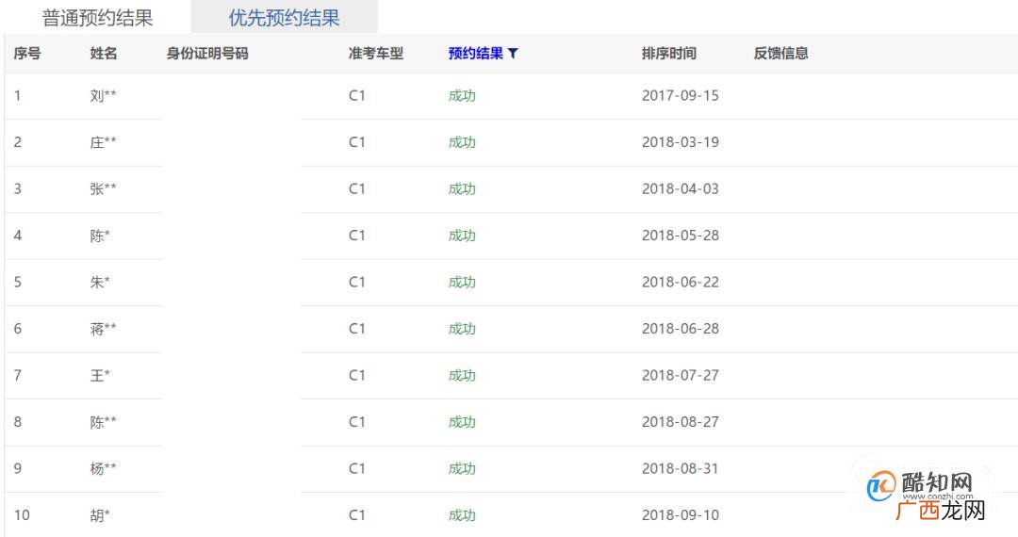
Task: Select the name 胡* in row 10
Action: pyautogui.click(x=100, y=515)
